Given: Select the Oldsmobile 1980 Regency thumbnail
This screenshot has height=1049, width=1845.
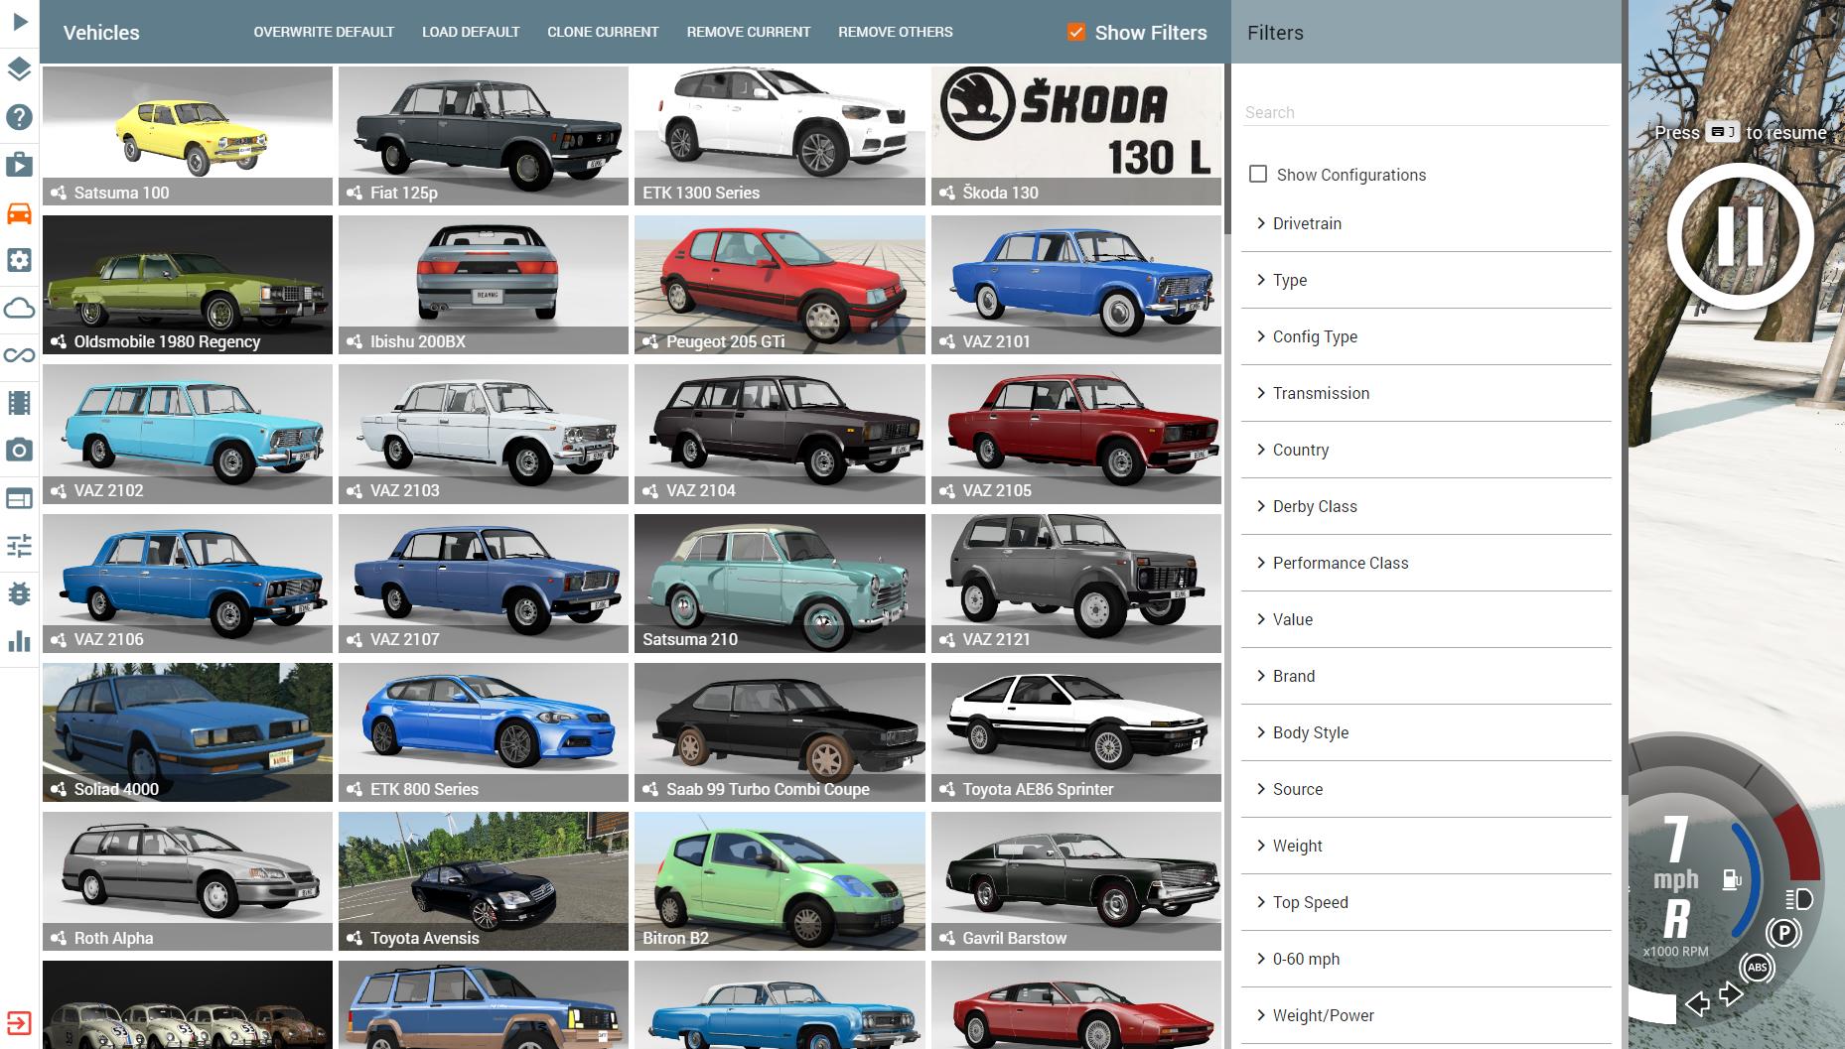Looking at the screenshot, I should pos(188,285).
